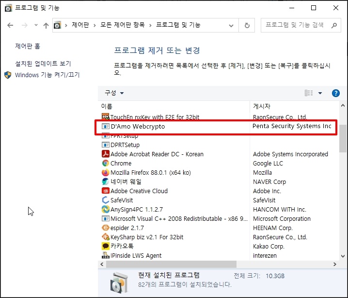The image size is (348, 298).
Task: Select Adobe Creative Cloud entry
Action: coord(139,191)
